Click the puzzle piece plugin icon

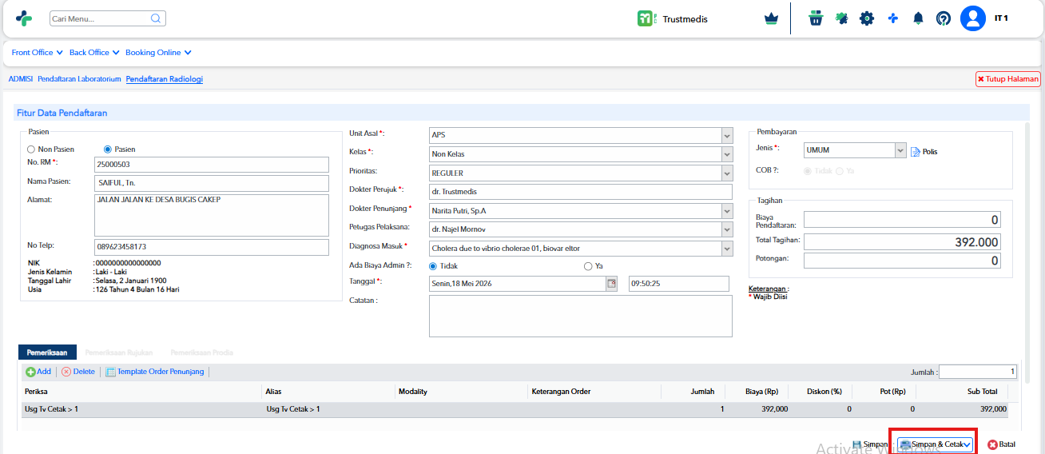point(841,18)
